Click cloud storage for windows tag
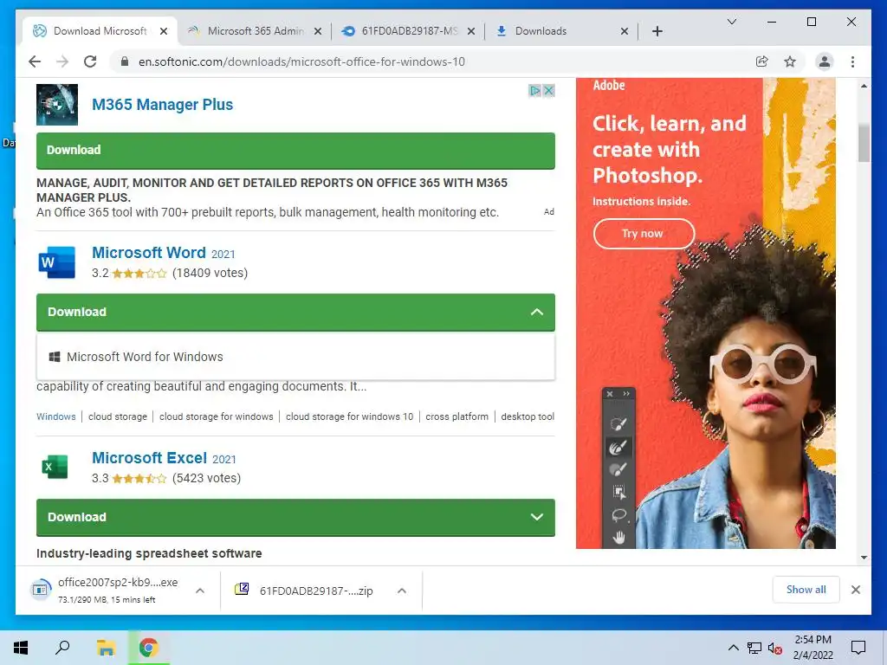This screenshot has width=887, height=665. (x=216, y=416)
